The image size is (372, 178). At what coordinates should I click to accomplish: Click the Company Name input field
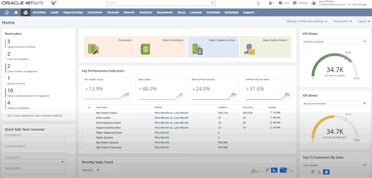coord(35,150)
